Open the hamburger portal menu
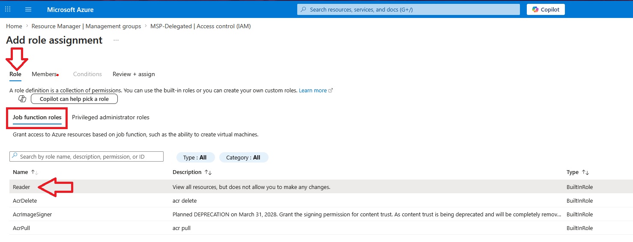 pyautogui.click(x=28, y=9)
